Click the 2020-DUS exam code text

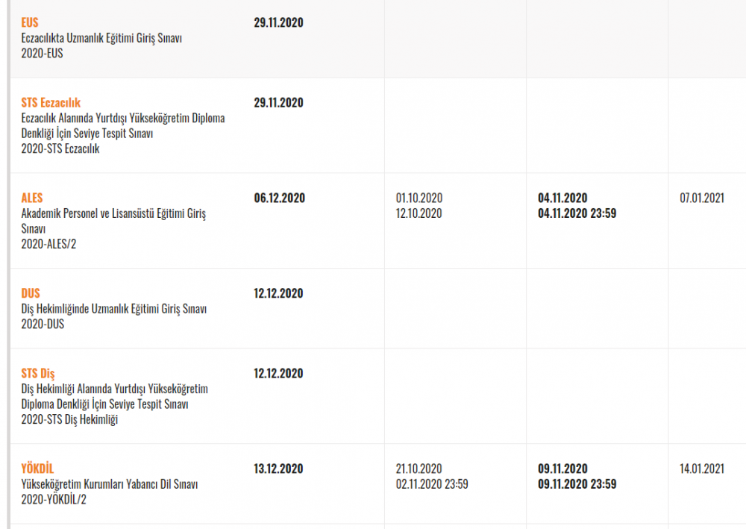click(x=43, y=325)
